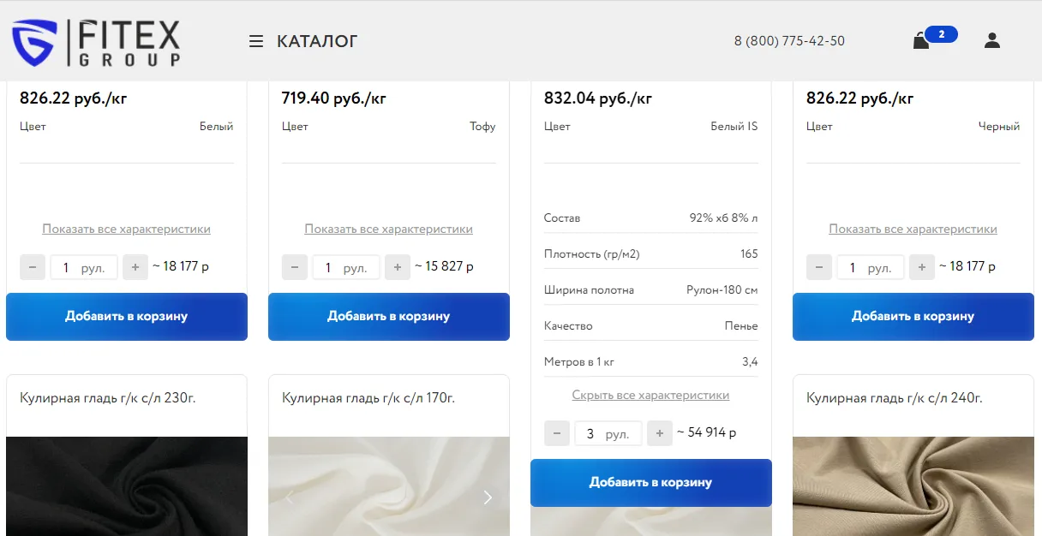Hide all characteristics of the Белый IS fabric

(x=650, y=395)
